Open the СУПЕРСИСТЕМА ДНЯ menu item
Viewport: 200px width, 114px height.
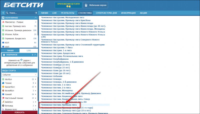[x=106, y=13]
